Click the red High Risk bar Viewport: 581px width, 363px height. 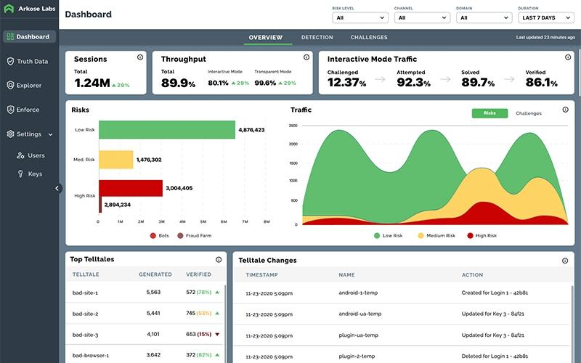(x=131, y=188)
